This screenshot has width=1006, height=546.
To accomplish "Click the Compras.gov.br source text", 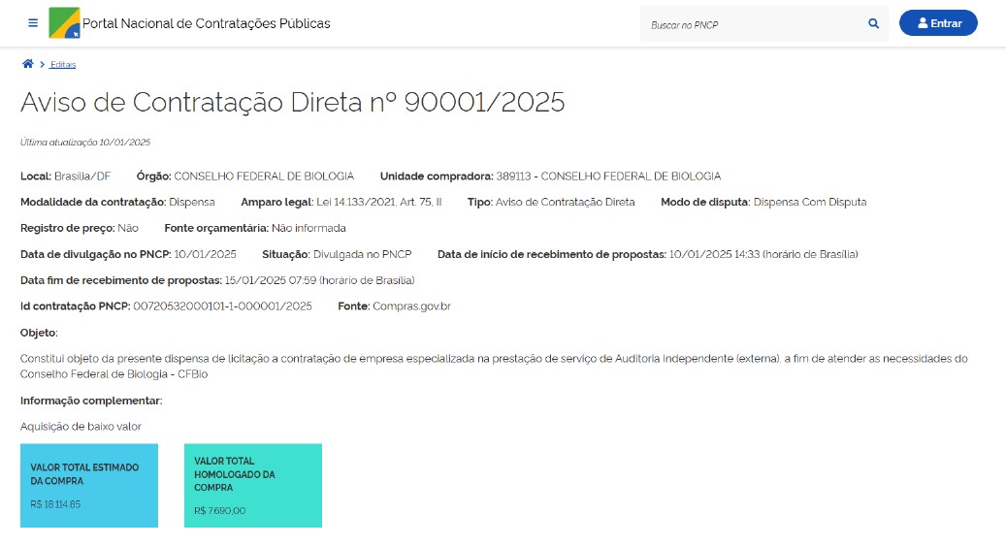I will pos(411,306).
